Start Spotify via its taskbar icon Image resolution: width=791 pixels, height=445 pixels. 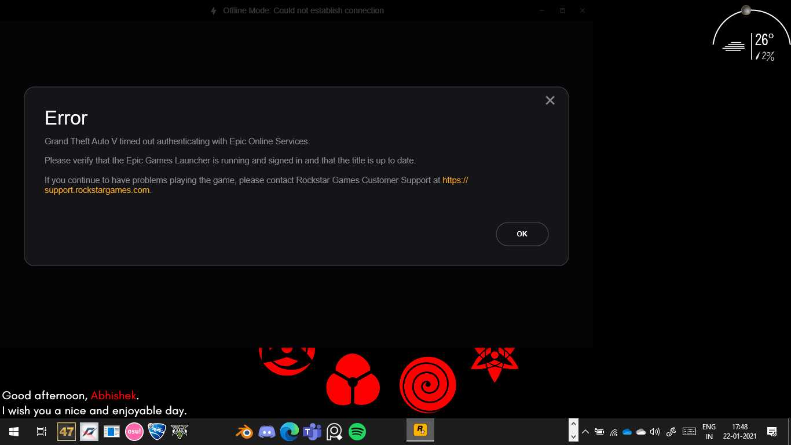(x=357, y=431)
